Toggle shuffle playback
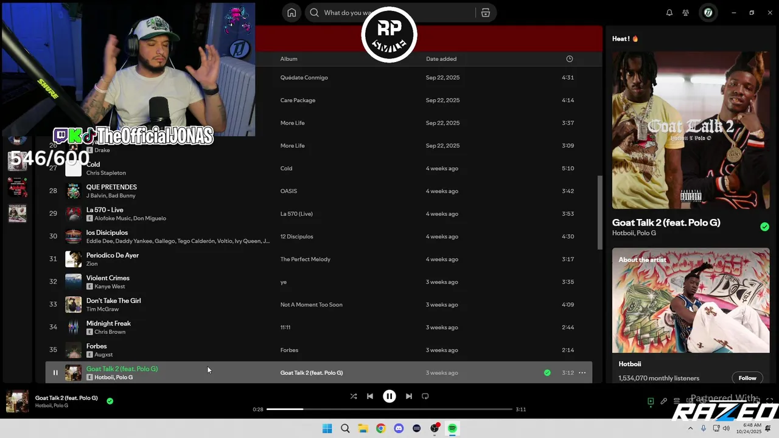The height and width of the screenshot is (438, 779). 354,396
